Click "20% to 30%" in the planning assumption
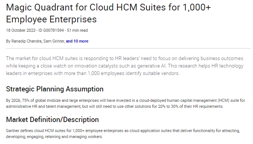The image size is (253, 144). (x=168, y=106)
